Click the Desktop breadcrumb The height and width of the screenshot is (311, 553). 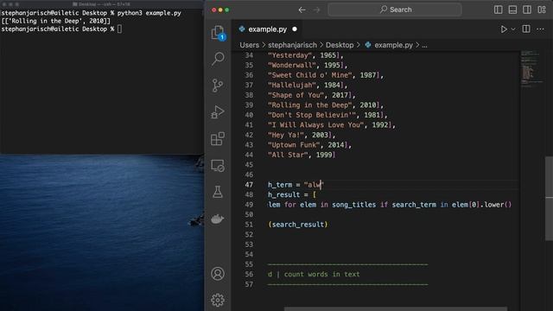pos(340,45)
